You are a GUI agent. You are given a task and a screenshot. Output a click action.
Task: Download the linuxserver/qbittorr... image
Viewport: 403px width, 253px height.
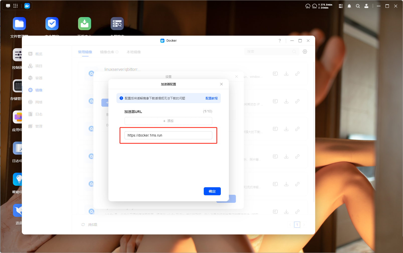tap(286, 74)
